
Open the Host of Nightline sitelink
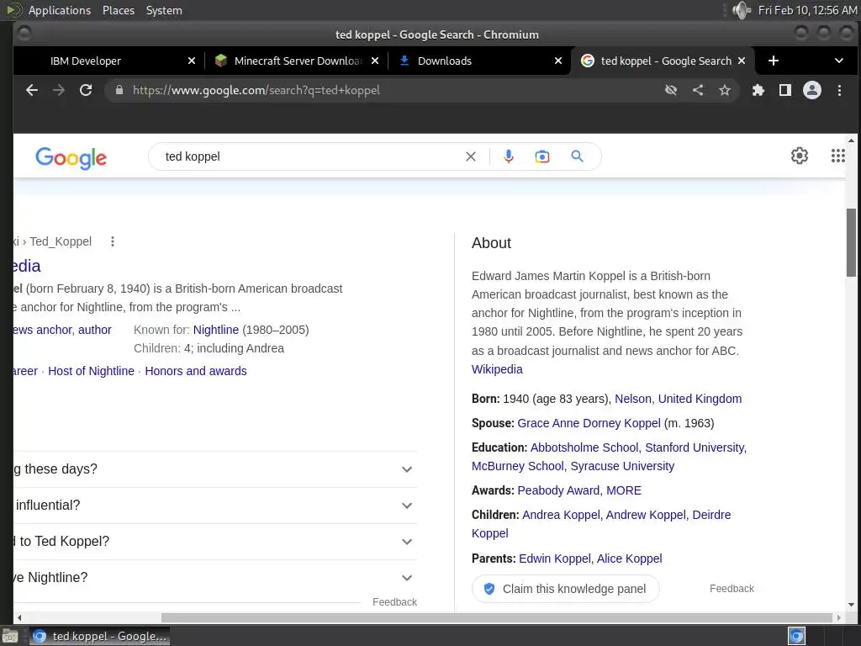pos(91,371)
